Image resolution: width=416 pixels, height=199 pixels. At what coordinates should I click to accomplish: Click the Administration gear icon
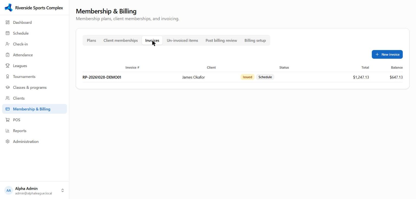tap(8, 142)
